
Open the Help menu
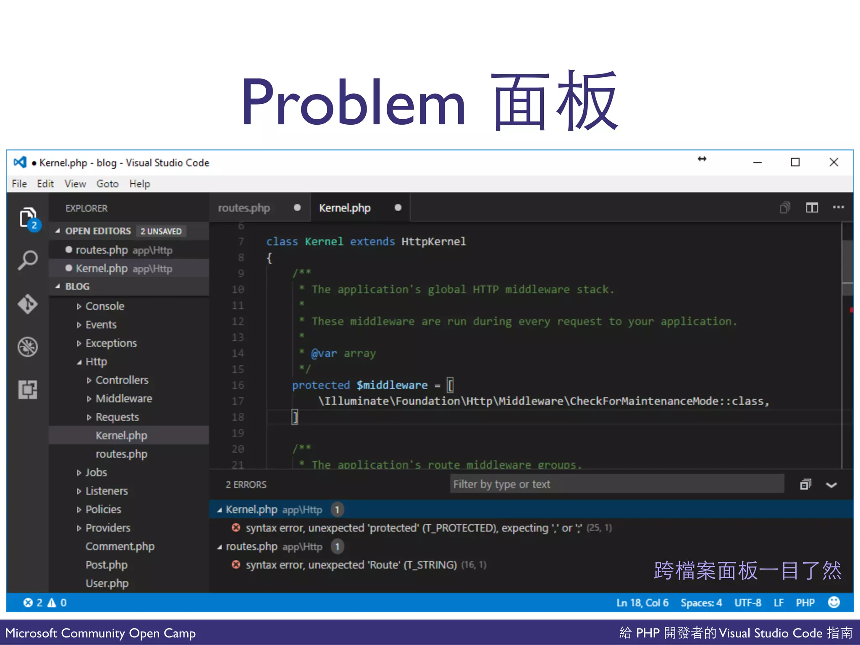(x=139, y=184)
